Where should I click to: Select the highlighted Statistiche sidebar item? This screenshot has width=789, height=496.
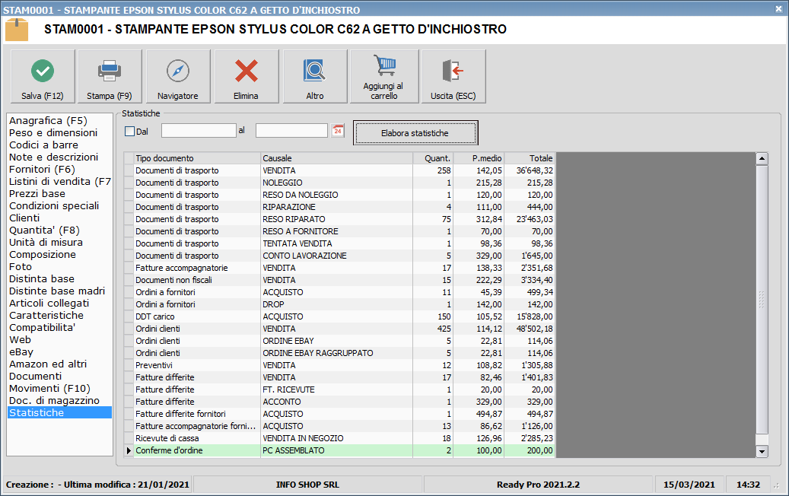60,412
